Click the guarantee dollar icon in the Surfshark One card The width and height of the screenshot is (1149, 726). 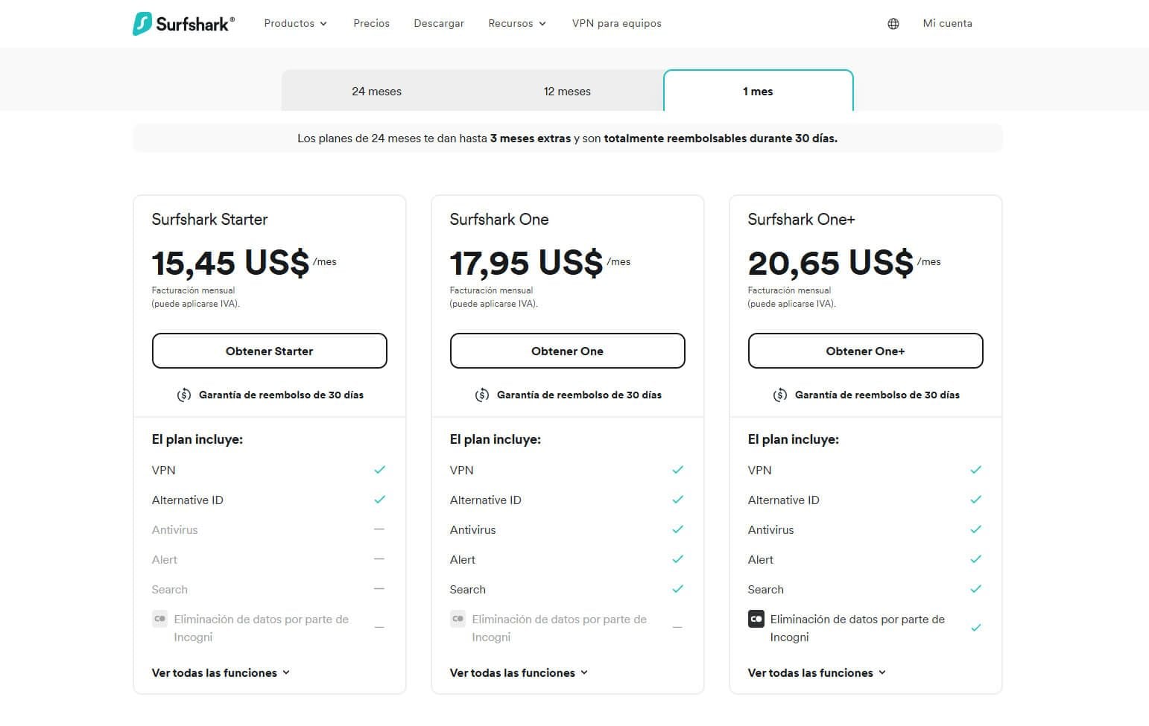481,395
